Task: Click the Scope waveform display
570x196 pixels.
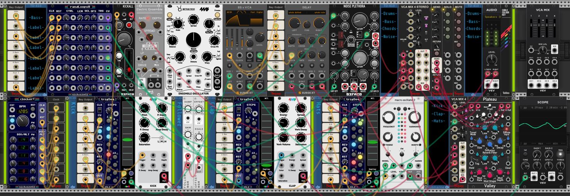Action: 543,126
